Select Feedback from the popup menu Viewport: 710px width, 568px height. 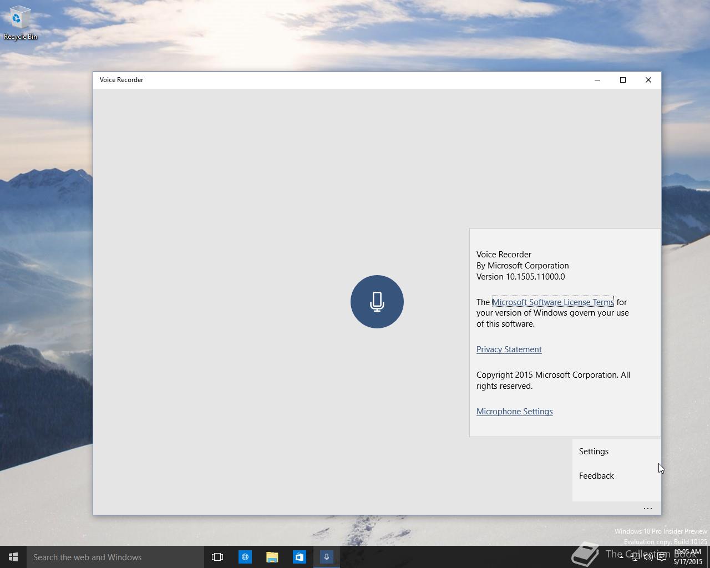[x=616, y=476]
